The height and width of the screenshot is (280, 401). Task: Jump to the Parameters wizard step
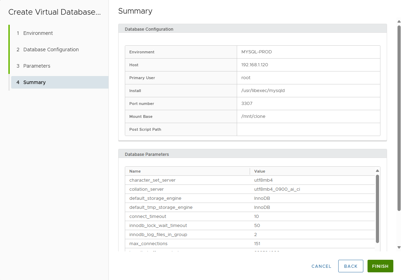click(37, 66)
